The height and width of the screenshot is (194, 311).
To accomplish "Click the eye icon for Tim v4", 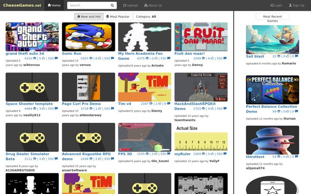I will (151, 103).
